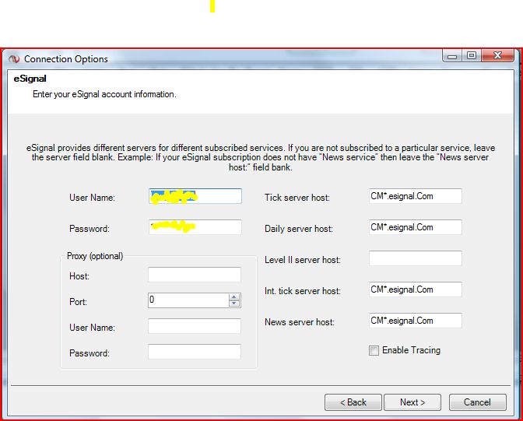Click the 'Connection Options' window title text
The image size is (523, 421).
[x=66, y=59]
